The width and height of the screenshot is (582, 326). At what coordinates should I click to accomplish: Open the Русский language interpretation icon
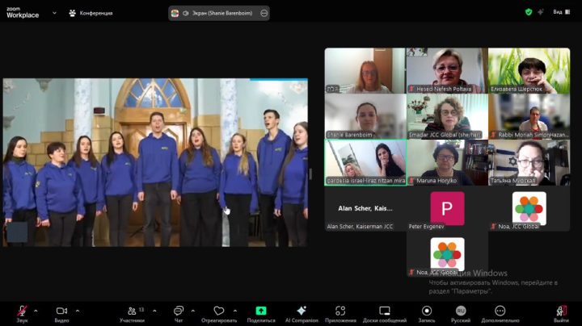tap(461, 313)
